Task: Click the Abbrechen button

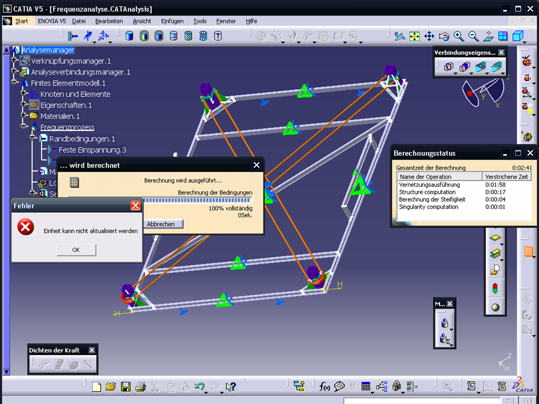Action: [x=161, y=224]
